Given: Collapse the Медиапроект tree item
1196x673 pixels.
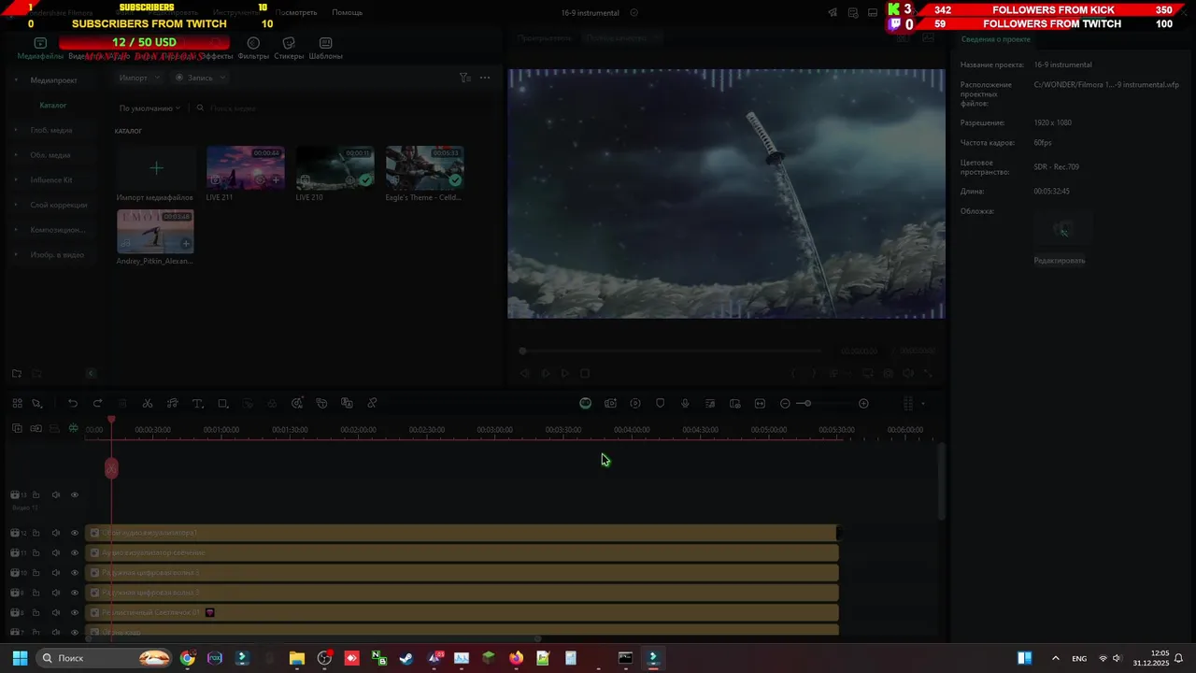Looking at the screenshot, I should pos(16,79).
